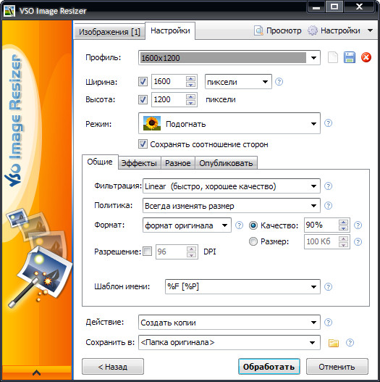Click the Обработать button
The width and height of the screenshot is (380, 382).
click(x=269, y=366)
